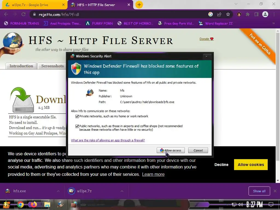
Task: Open a new browser tab
Action: pyautogui.click(x=139, y=5)
